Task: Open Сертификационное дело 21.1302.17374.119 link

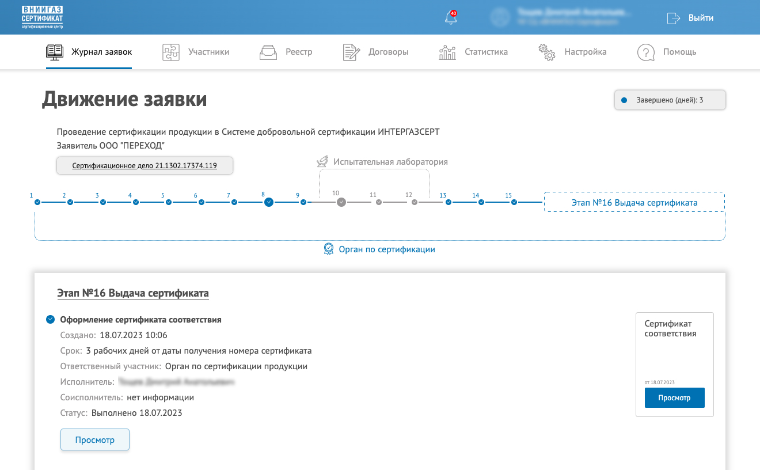Action: pyautogui.click(x=145, y=166)
